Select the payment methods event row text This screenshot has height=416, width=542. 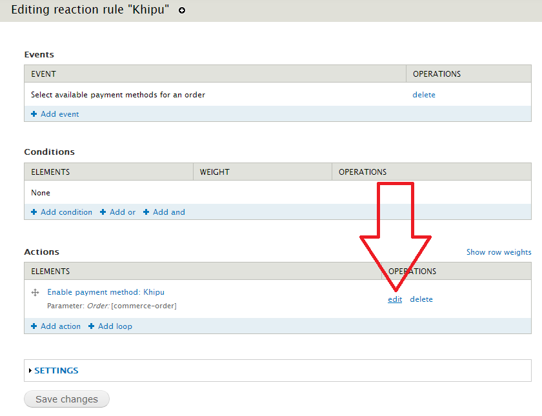pos(118,95)
